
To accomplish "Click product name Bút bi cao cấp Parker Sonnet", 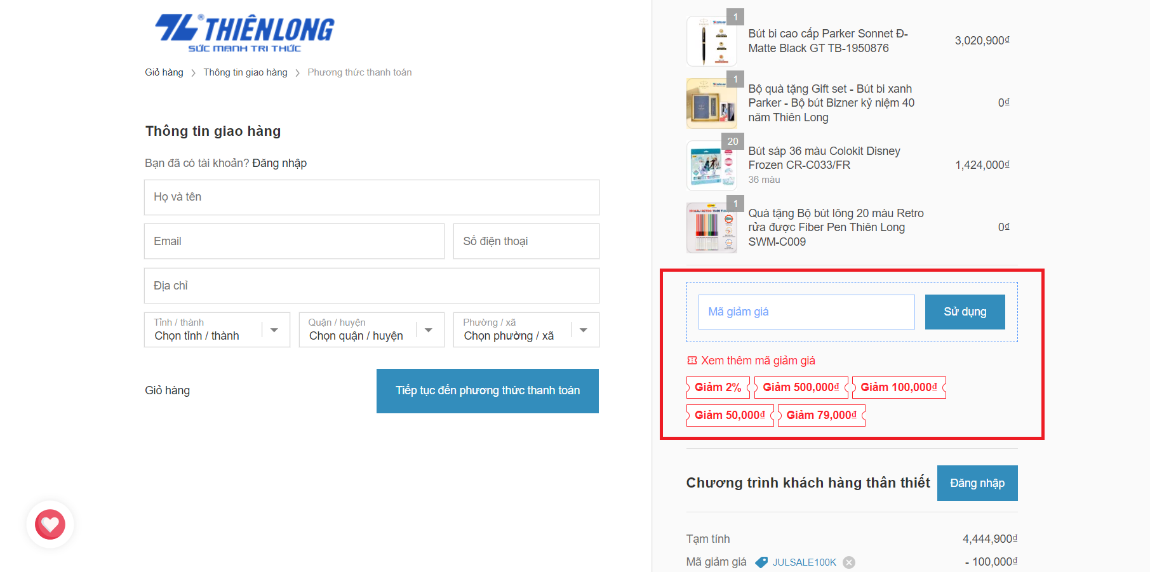I will (x=828, y=41).
